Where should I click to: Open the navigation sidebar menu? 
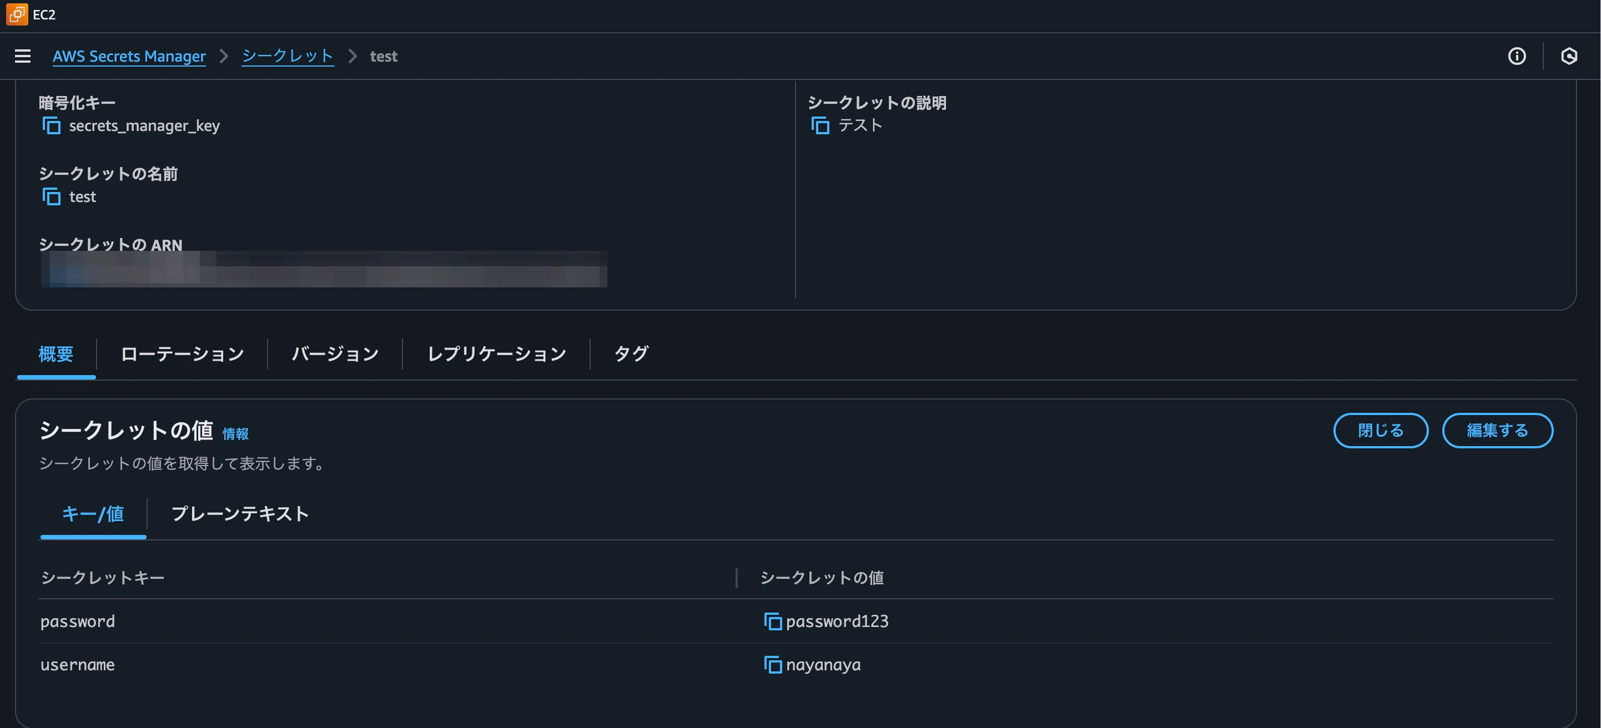pyautogui.click(x=22, y=56)
